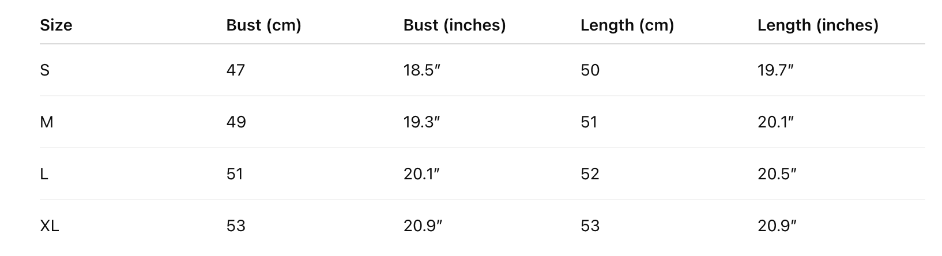This screenshot has width=942, height=256.
Task: Click bust value 47 for size S
Action: point(236,70)
